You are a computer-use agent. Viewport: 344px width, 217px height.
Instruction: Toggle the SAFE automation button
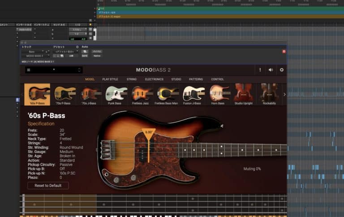pyautogui.click(x=85, y=56)
